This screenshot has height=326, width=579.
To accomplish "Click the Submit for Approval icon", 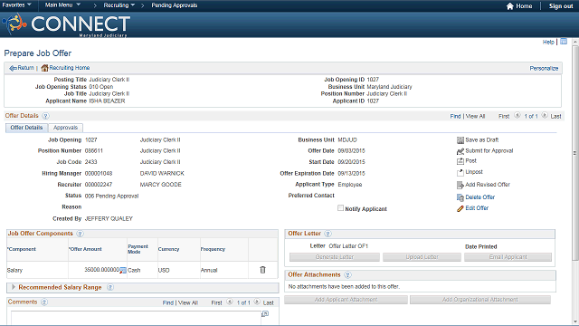I will coord(460,151).
